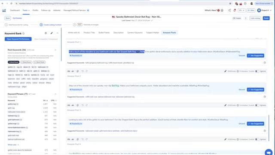Click the undo icon above Amazon Post 2
This screenshot has width=275, height=155.
[82, 71]
